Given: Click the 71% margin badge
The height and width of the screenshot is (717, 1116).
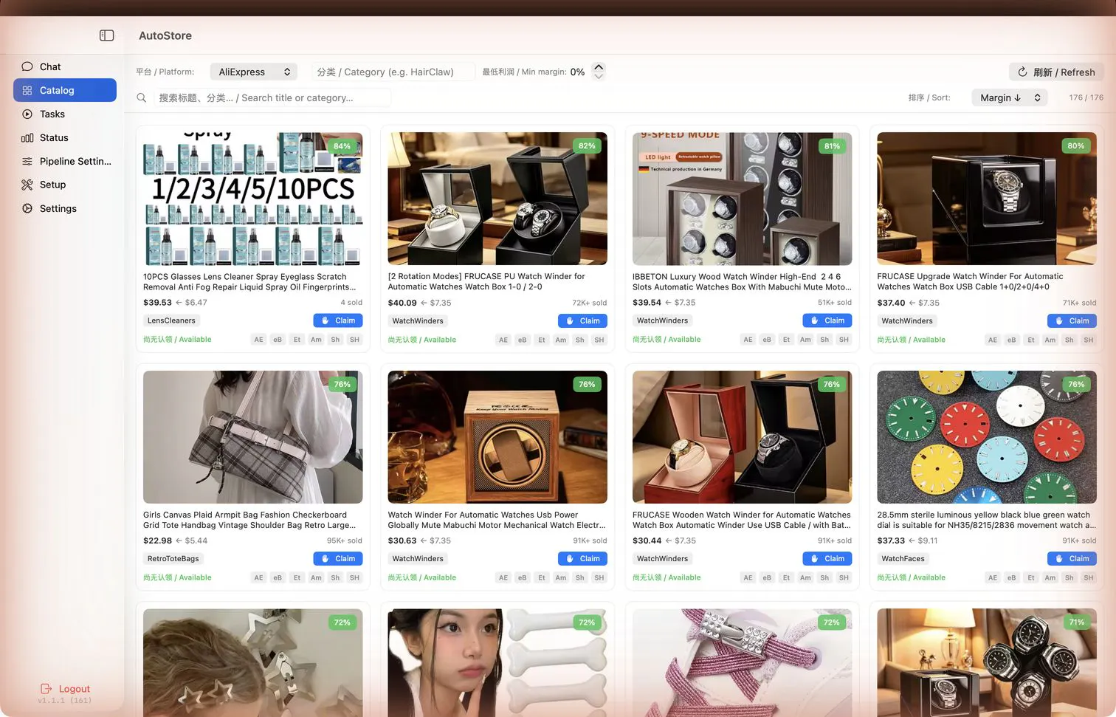Looking at the screenshot, I should pyautogui.click(x=1076, y=622).
